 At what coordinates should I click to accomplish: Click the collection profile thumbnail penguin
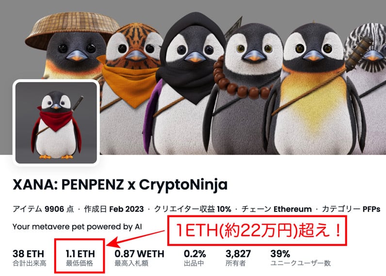pyautogui.click(x=56, y=122)
